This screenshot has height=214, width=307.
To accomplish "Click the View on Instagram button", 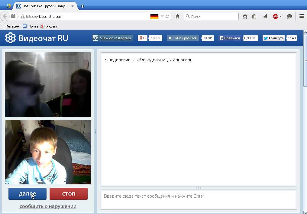I will [x=112, y=38].
